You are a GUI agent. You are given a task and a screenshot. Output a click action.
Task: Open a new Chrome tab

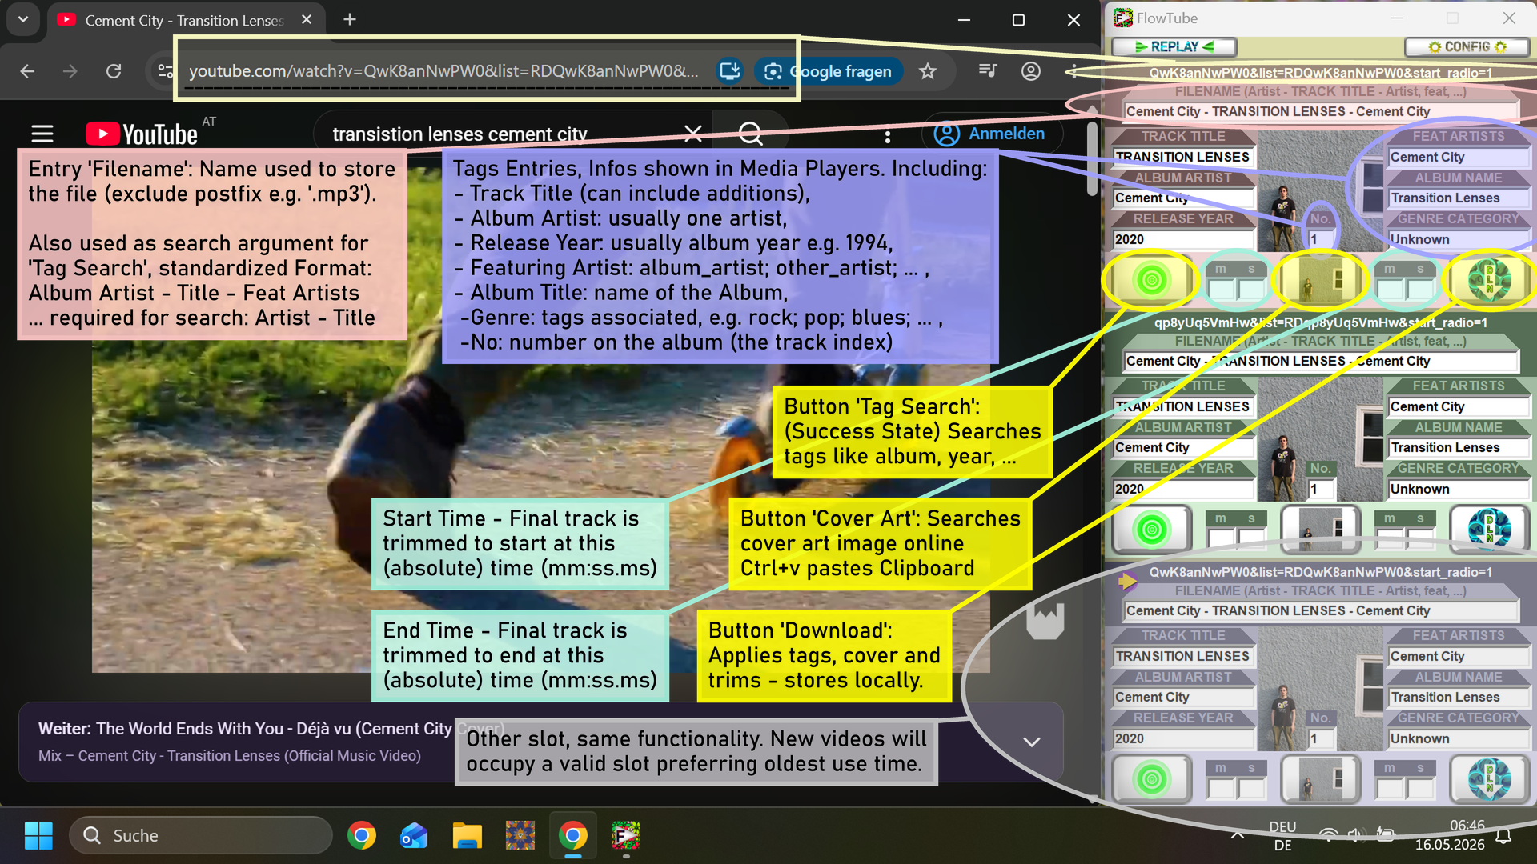coord(350,20)
